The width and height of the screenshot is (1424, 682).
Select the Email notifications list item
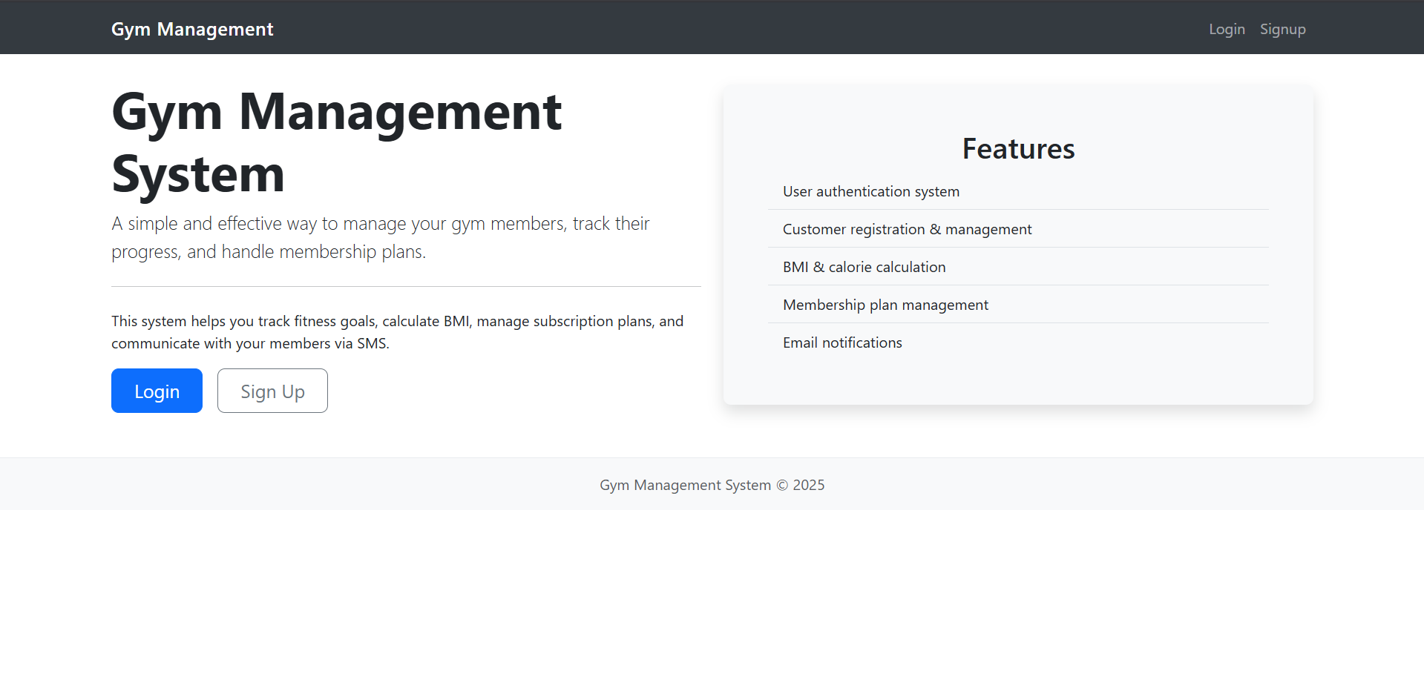1018,342
